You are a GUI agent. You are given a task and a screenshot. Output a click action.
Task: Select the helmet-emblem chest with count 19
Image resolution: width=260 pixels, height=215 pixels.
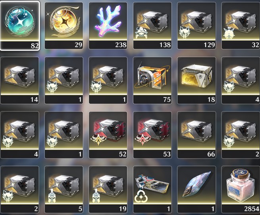click(108, 190)
